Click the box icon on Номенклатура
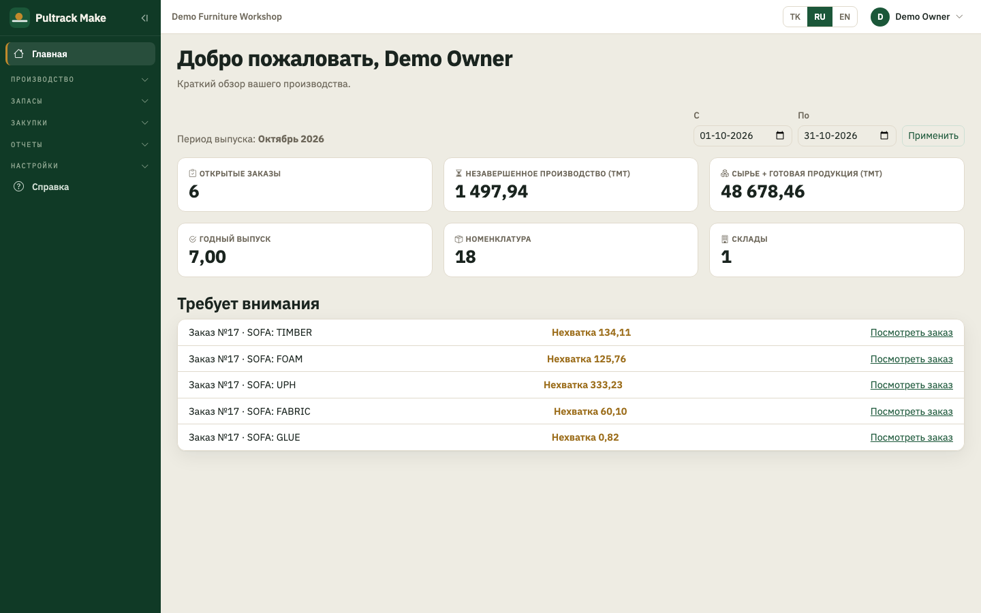The width and height of the screenshot is (981, 613). [458, 239]
